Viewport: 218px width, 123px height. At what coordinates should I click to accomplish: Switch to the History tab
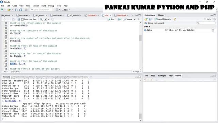point(161,15)
